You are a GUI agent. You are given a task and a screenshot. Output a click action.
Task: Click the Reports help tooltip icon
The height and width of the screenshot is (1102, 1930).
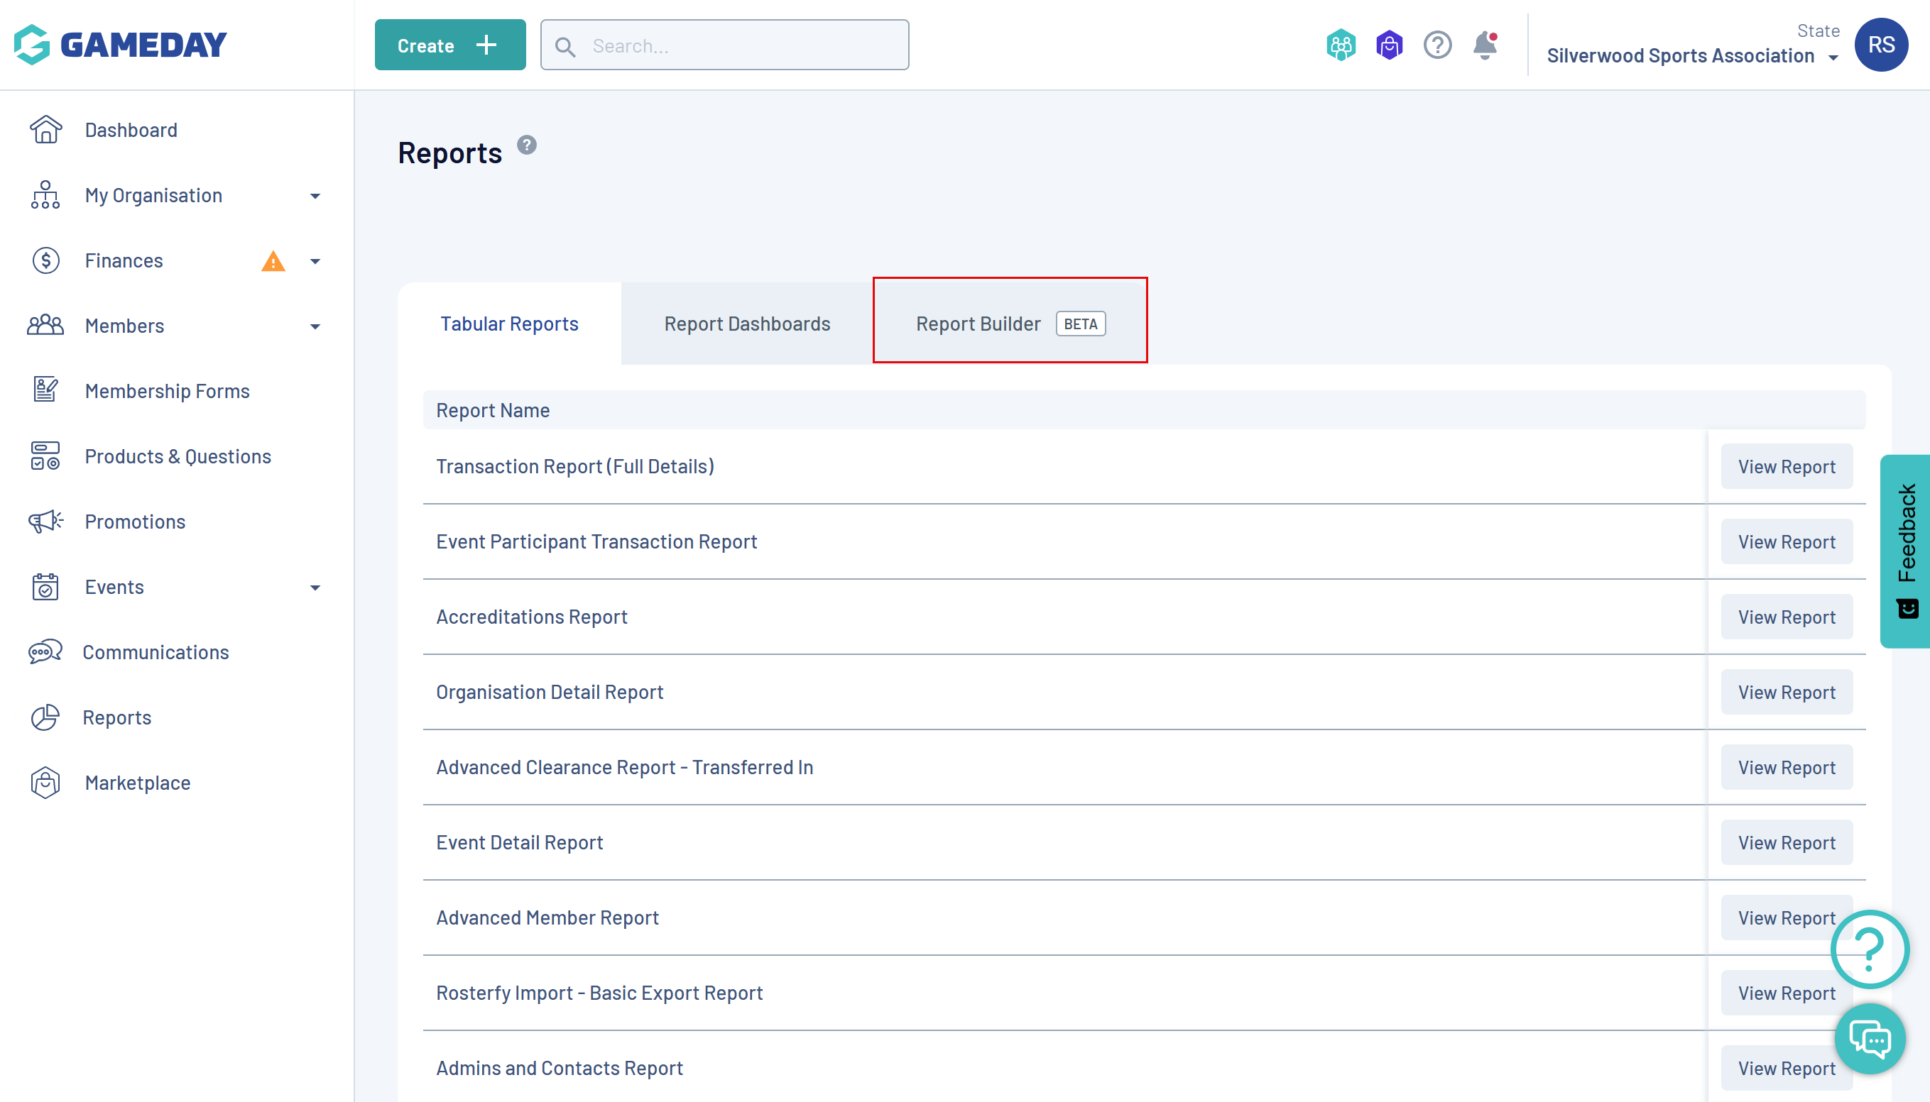[527, 145]
